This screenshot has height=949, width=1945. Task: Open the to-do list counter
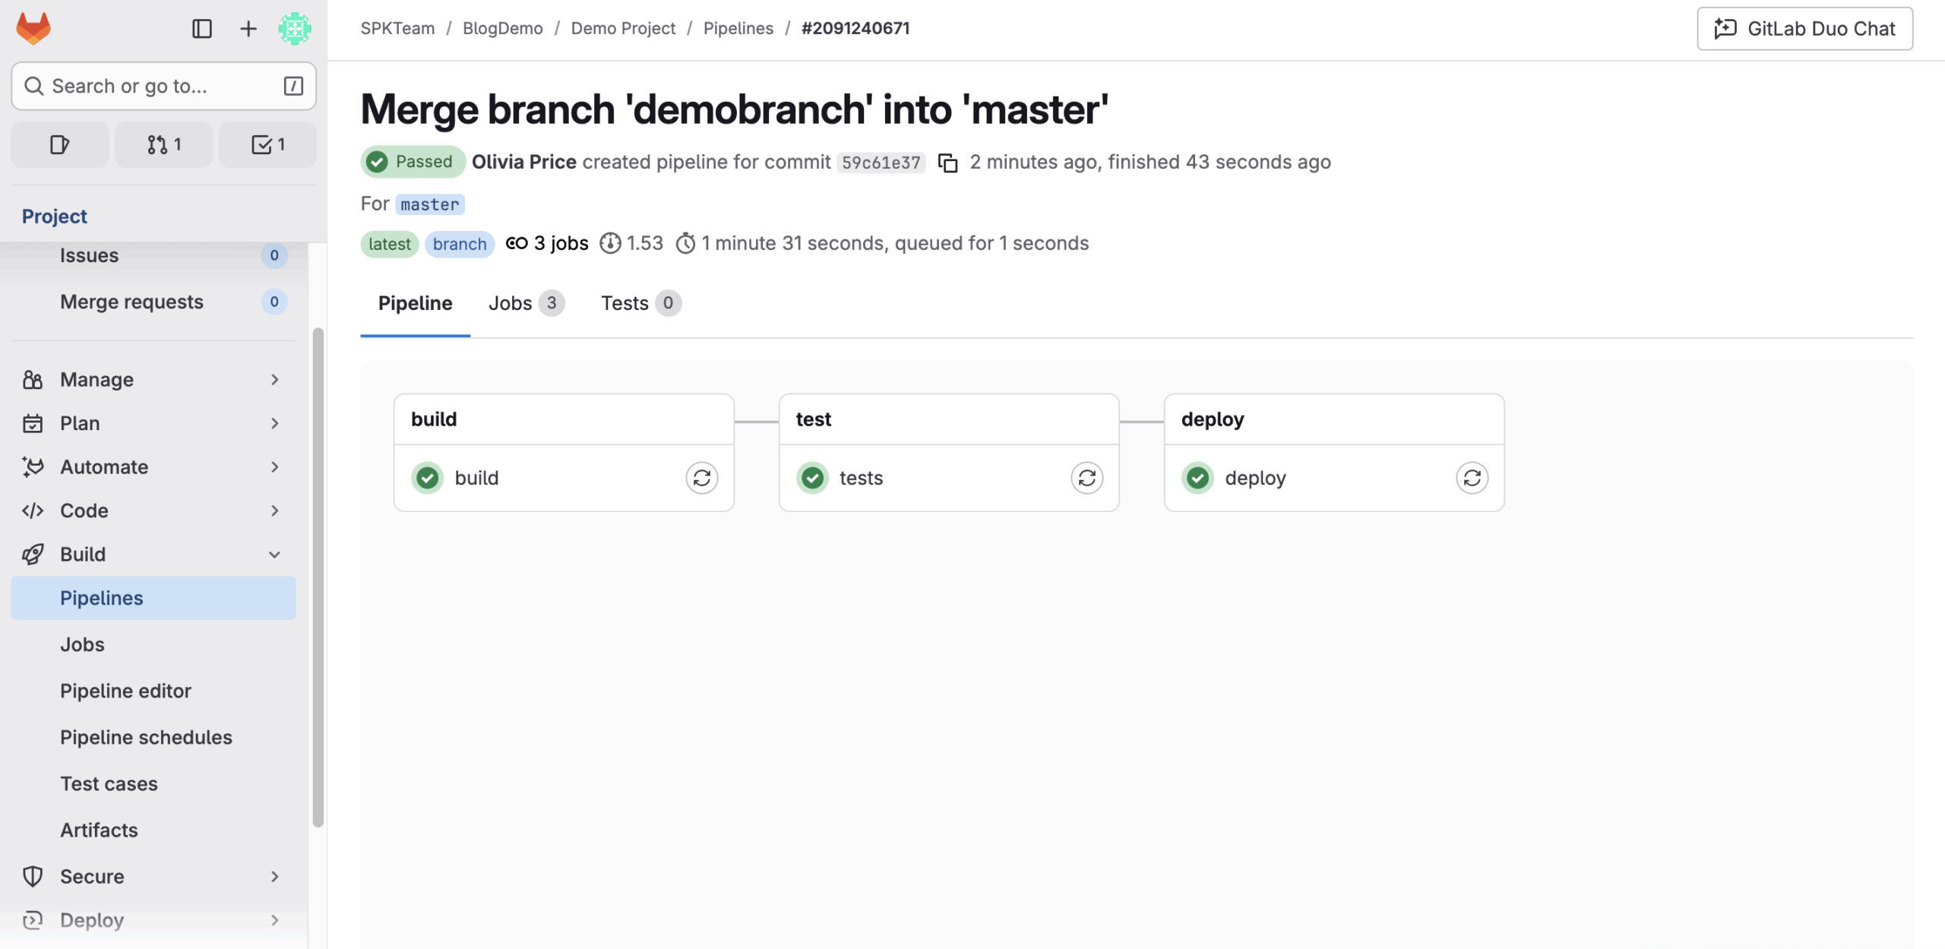coord(267,144)
